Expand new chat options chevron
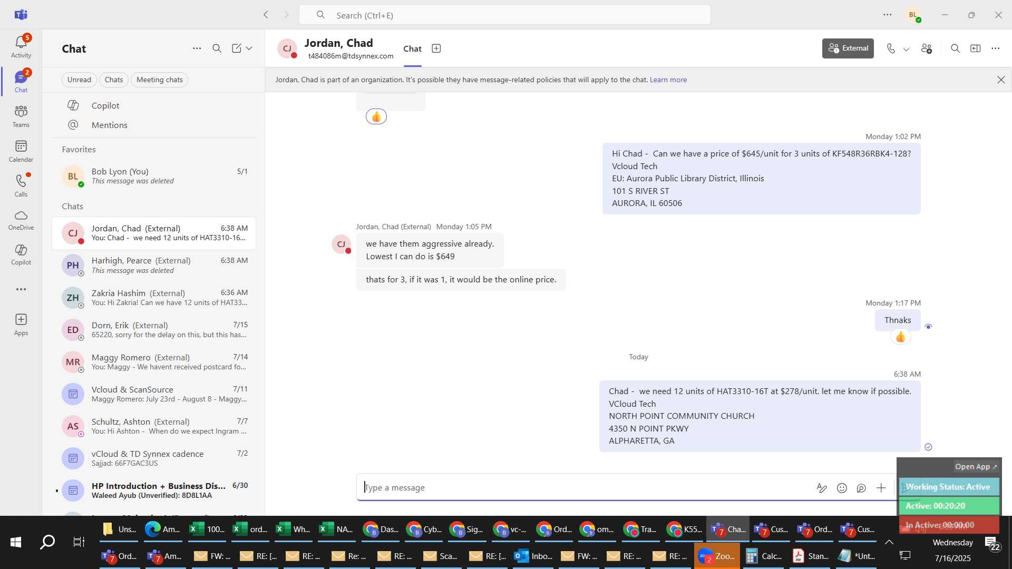 pyautogui.click(x=249, y=48)
